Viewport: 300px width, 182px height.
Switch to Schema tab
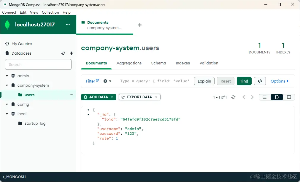[x=159, y=63]
